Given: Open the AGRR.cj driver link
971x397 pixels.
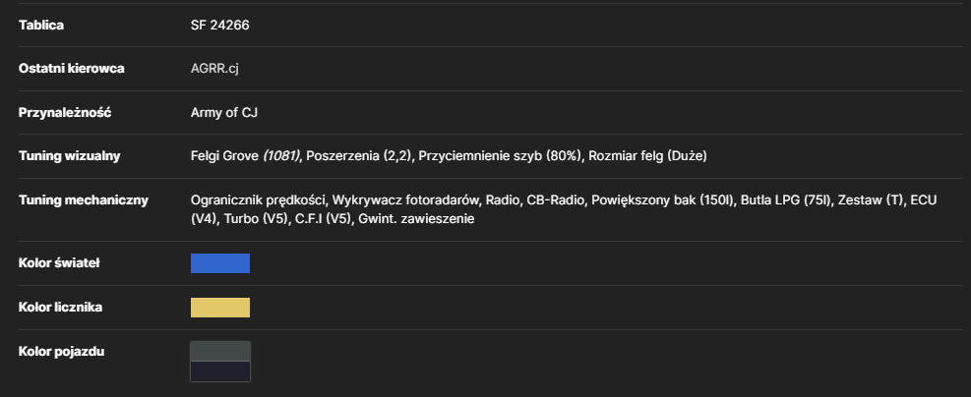Looking at the screenshot, I should tap(214, 69).
